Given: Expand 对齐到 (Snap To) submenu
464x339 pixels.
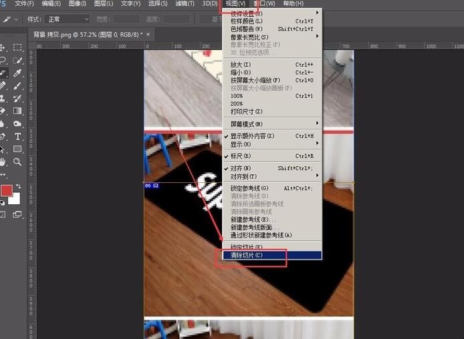Looking at the screenshot, I should (x=272, y=176).
